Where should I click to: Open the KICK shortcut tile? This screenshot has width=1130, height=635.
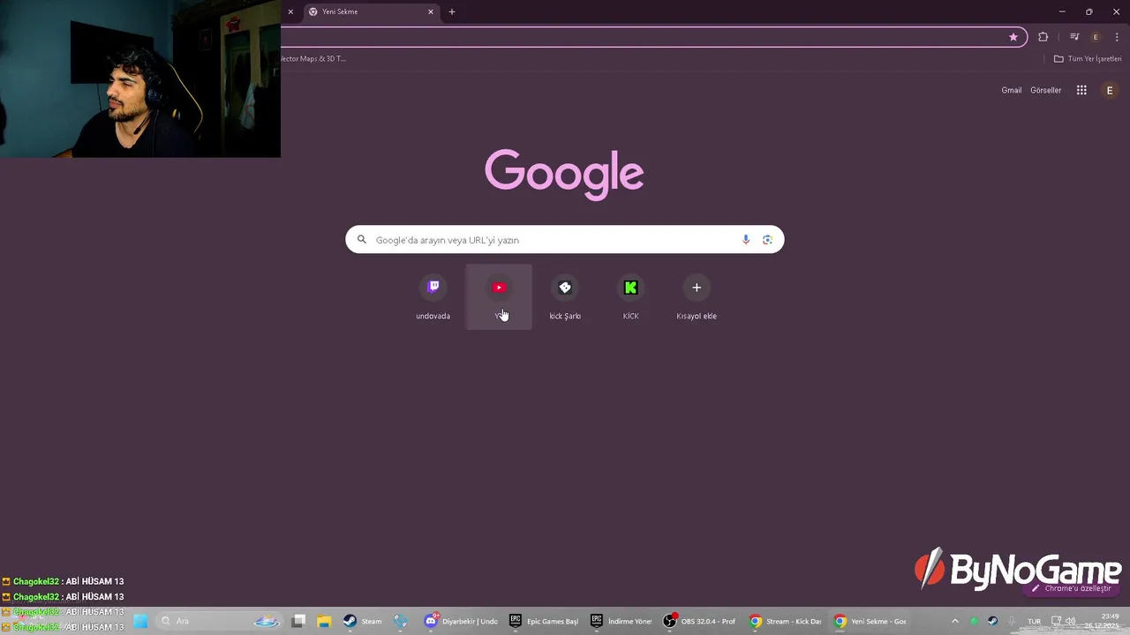(630, 297)
